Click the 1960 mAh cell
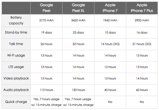The image size is (159, 110). point(110,21)
